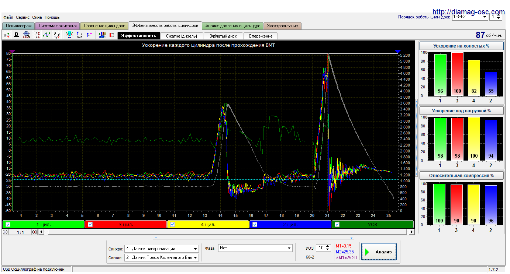Viewport: 510px width, 274px height.
Task: Click the scrollbar right arrow under the chart
Action: (x=412, y=232)
